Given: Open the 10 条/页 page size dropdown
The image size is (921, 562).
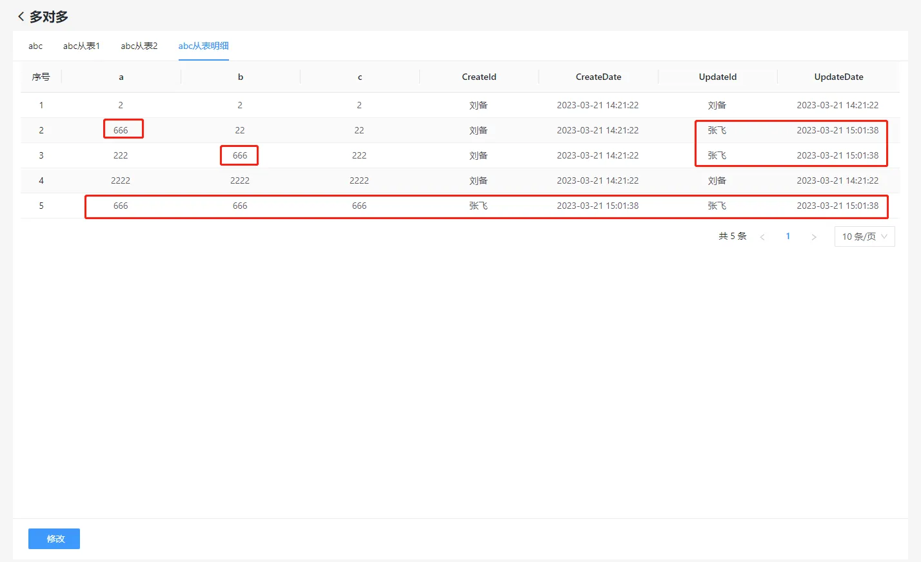Looking at the screenshot, I should (864, 237).
